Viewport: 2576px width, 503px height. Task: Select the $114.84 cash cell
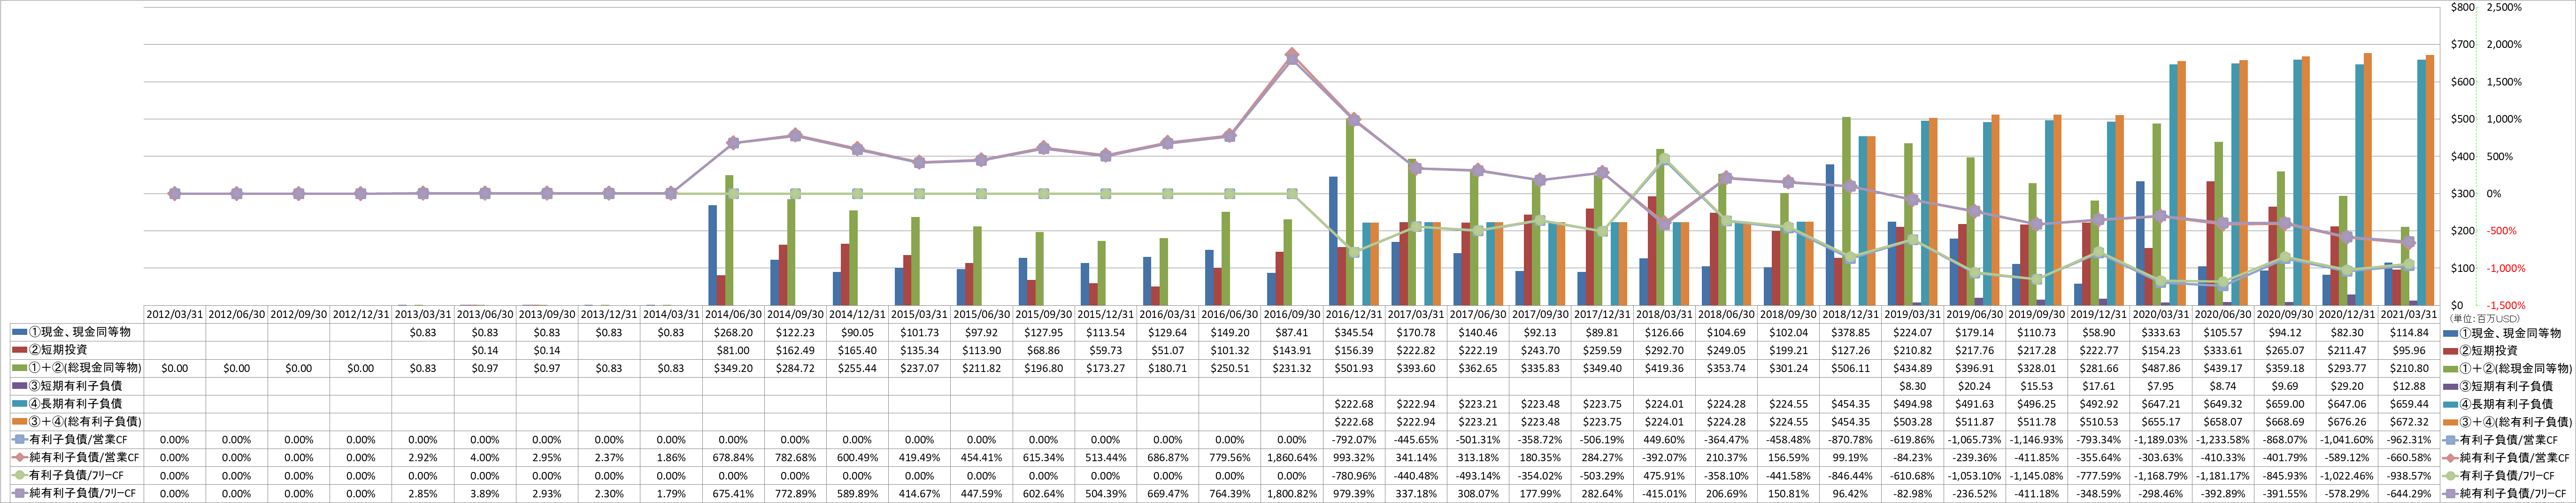[2409, 332]
